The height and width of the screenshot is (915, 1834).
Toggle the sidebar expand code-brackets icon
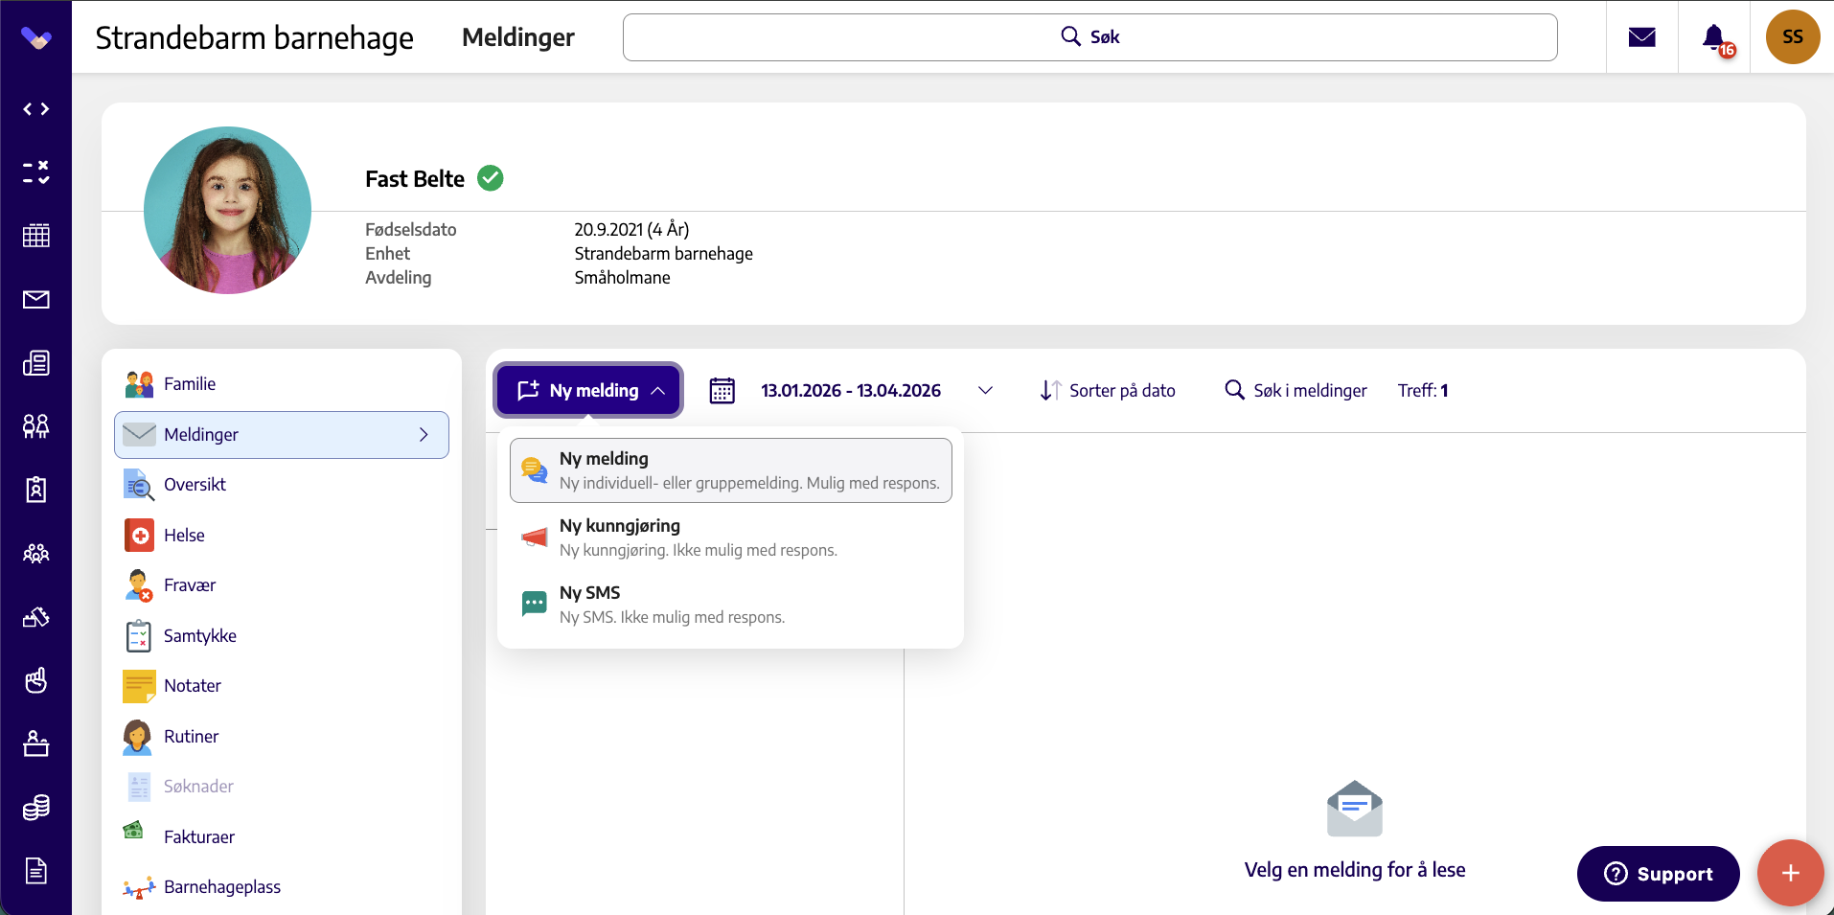pos(35,109)
